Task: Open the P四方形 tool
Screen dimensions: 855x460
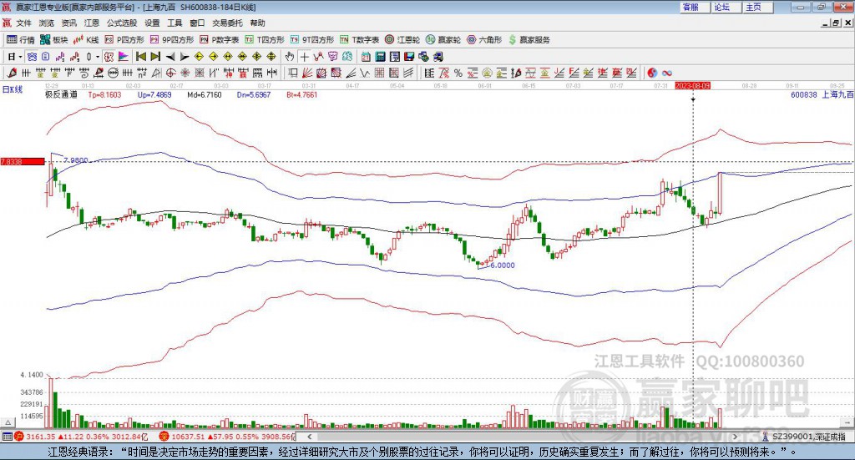Action: click(124, 40)
